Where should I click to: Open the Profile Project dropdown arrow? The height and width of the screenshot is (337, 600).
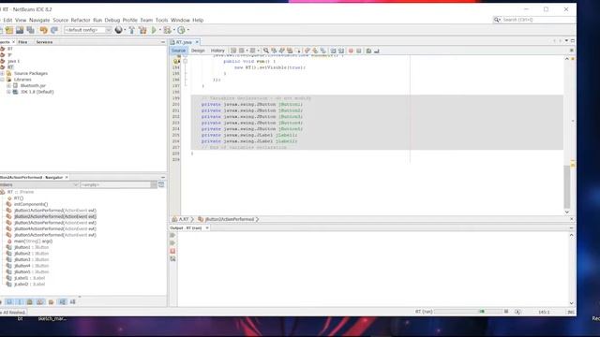[x=187, y=30]
